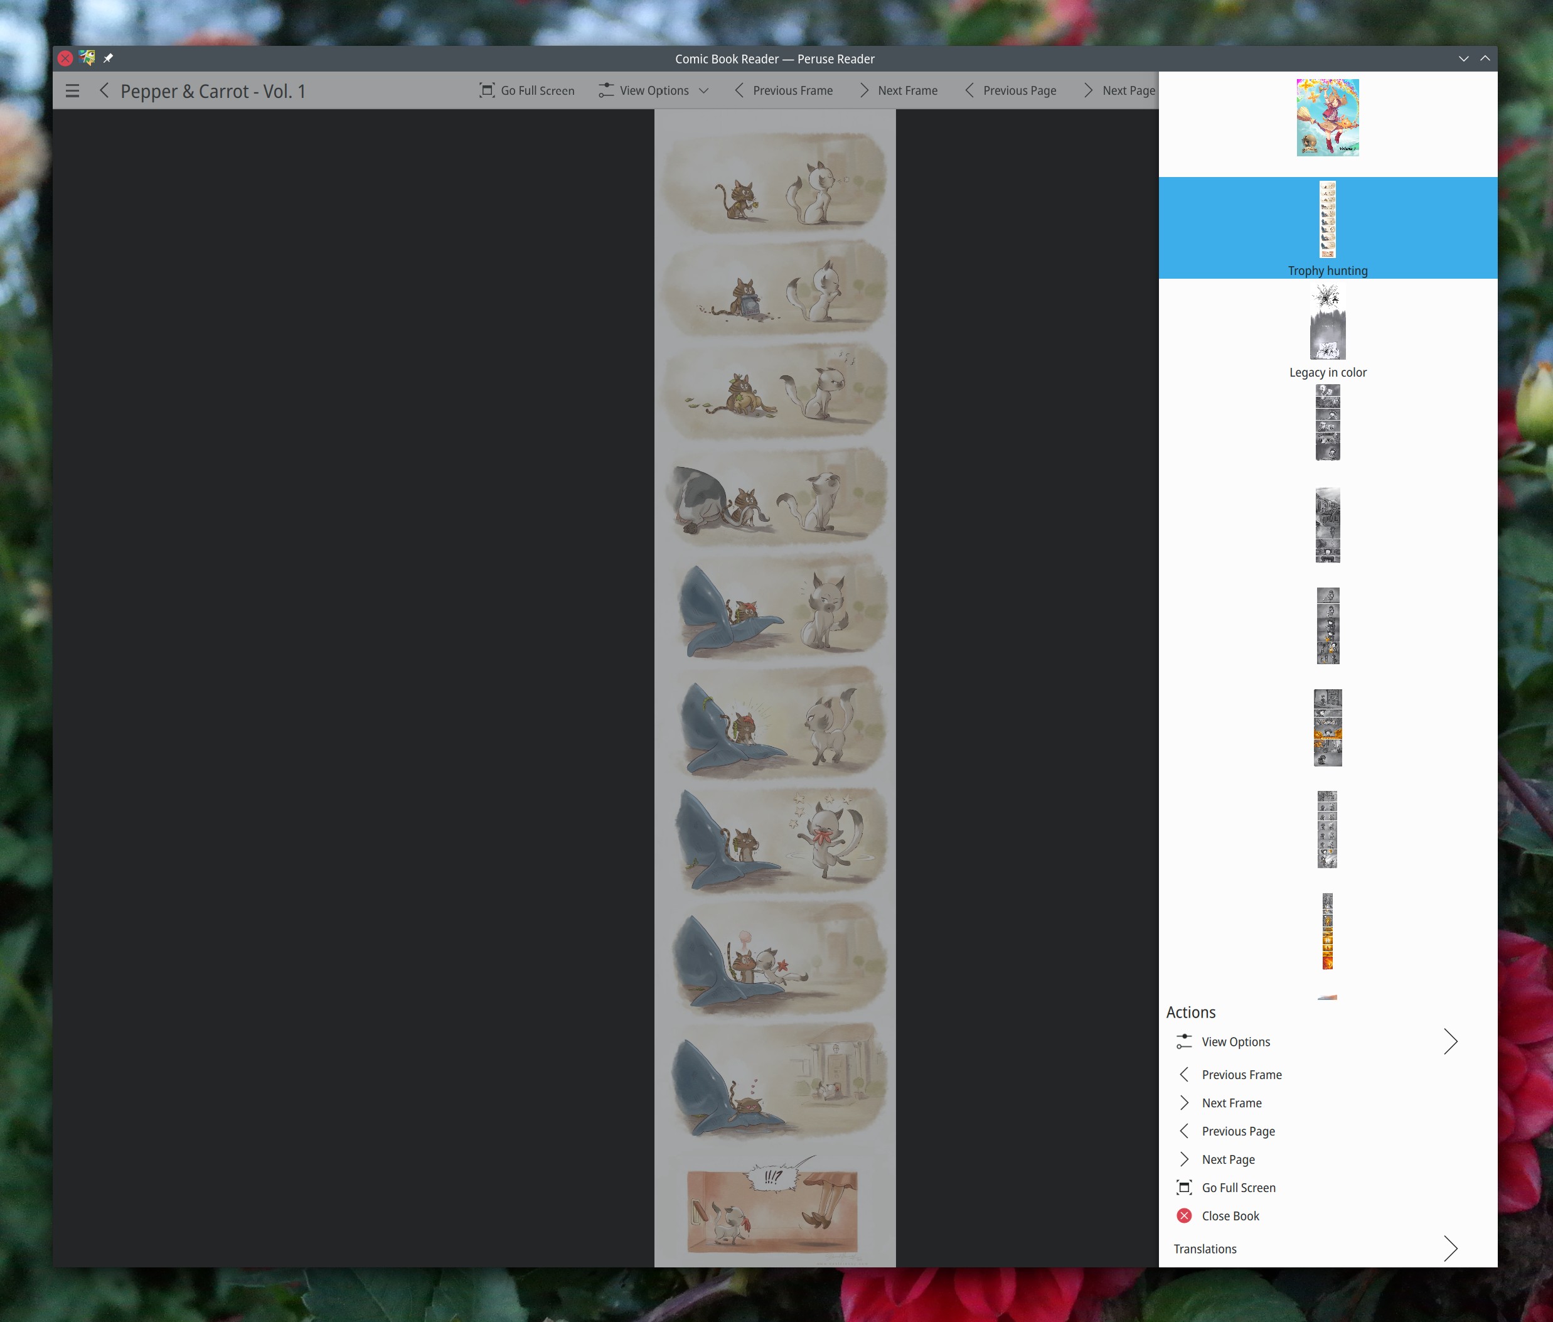Expand the Translations submenu arrow
1553x1322 pixels.
click(1452, 1247)
